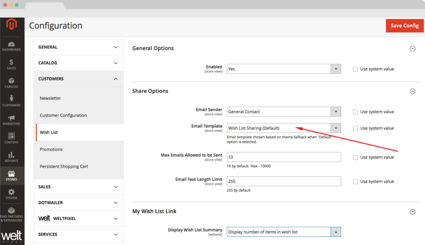Screen dimensions: 425x245
Task: Open the Dashboard from the sidebar
Action: click(x=11, y=46)
